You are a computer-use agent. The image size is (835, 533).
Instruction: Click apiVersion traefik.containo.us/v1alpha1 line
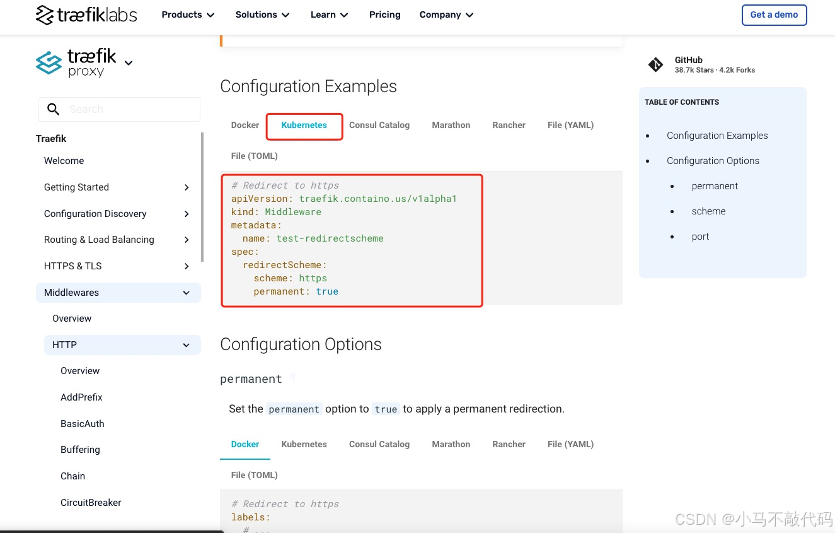(x=343, y=199)
